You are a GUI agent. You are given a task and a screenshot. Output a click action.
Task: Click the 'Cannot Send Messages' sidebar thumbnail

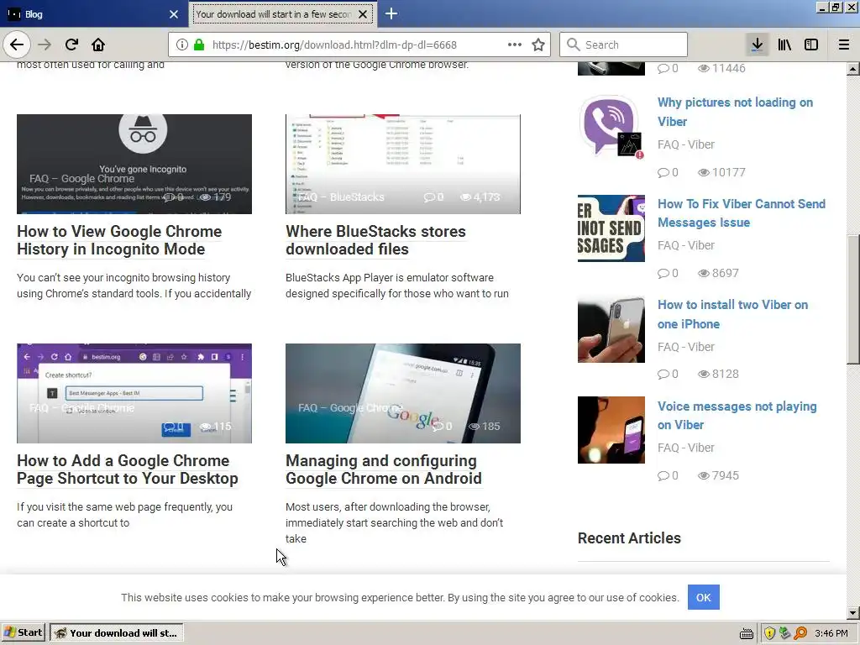point(611,228)
